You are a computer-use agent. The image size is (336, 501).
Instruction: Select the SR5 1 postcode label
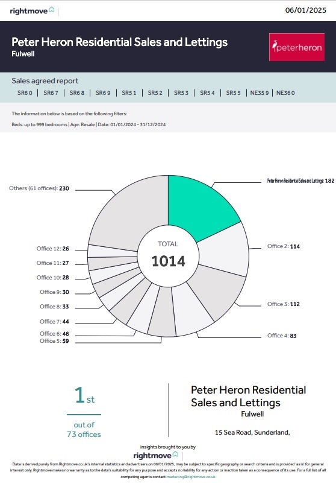129,93
